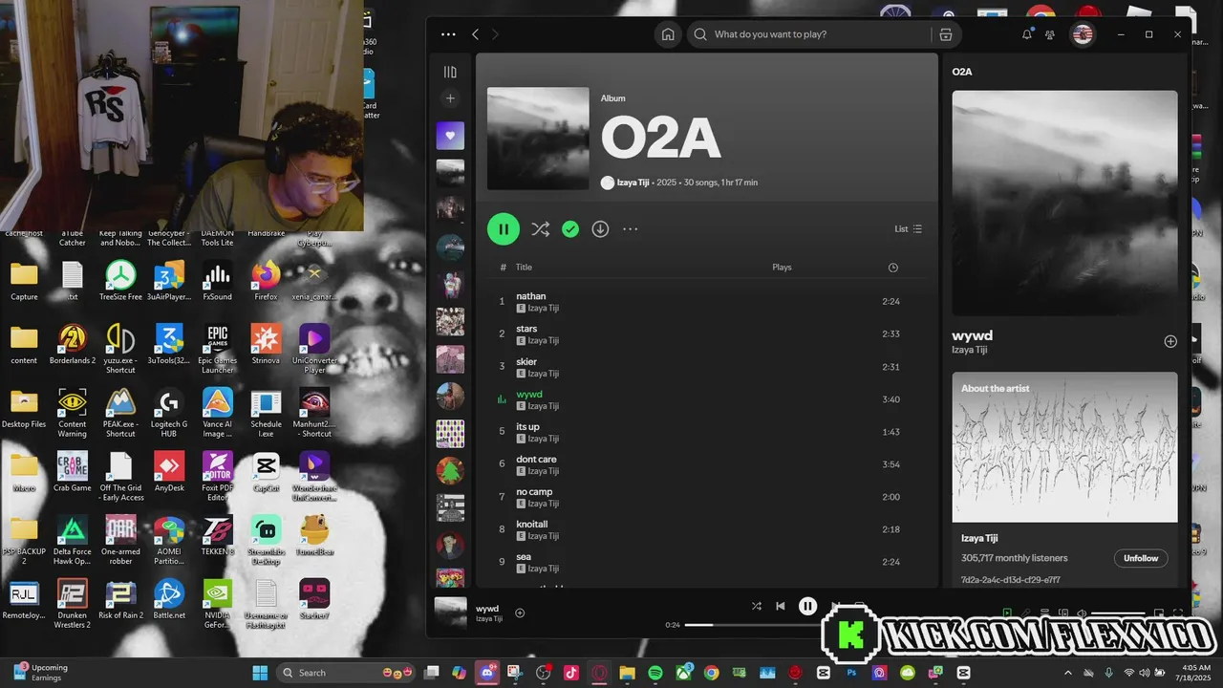Viewport: 1223px width, 688px height.
Task: Open the Battle.net desktop shortcut
Action: (169, 599)
